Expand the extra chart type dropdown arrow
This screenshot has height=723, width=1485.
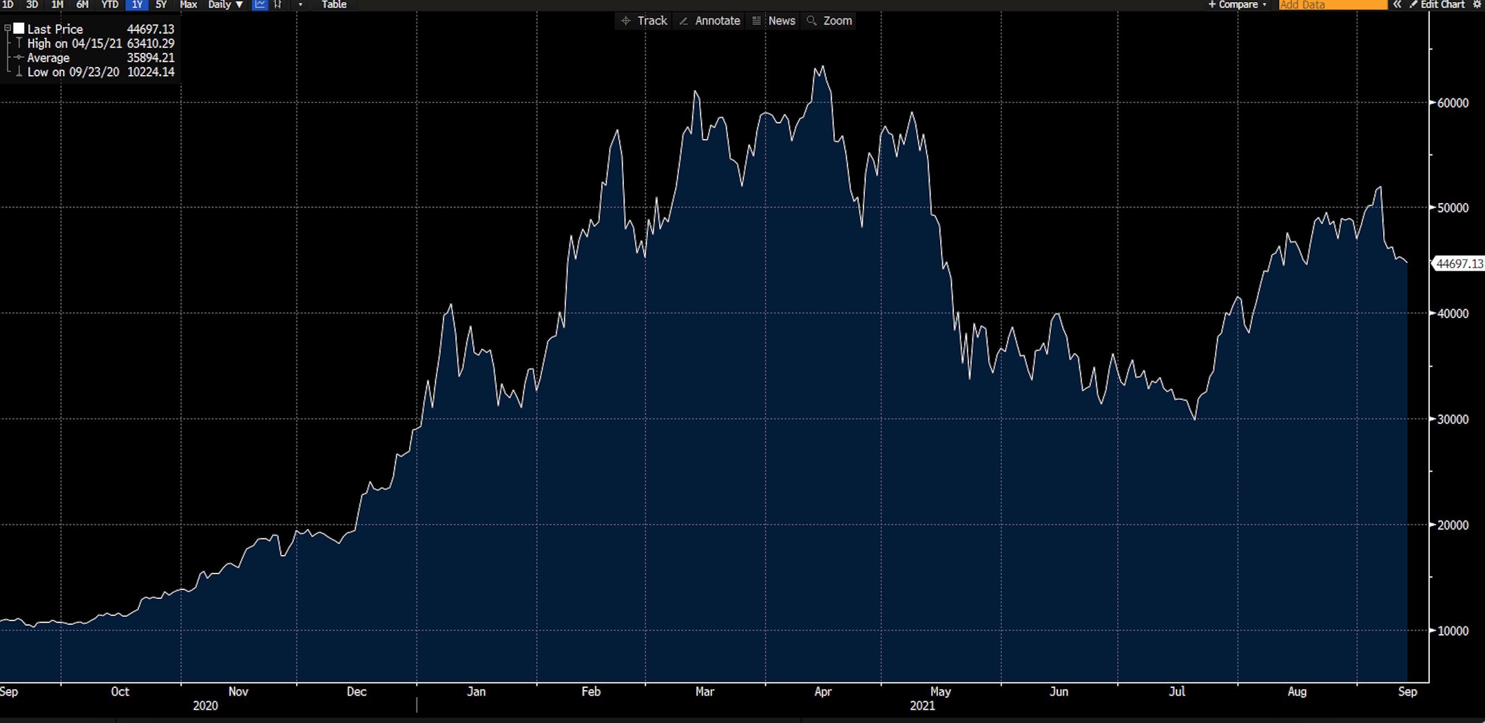tap(299, 4)
